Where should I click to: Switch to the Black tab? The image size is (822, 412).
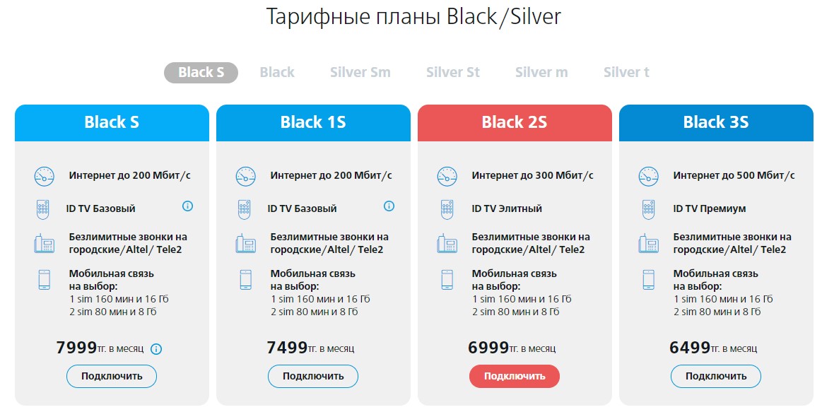tap(277, 72)
